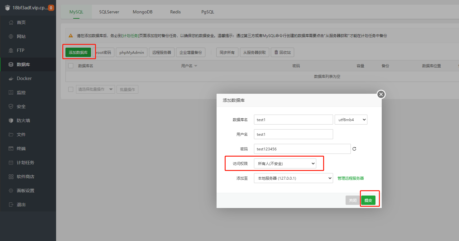Viewport: 459px width, 241px height.
Task: Click the 从服务器获取 button
Action: pyautogui.click(x=255, y=52)
